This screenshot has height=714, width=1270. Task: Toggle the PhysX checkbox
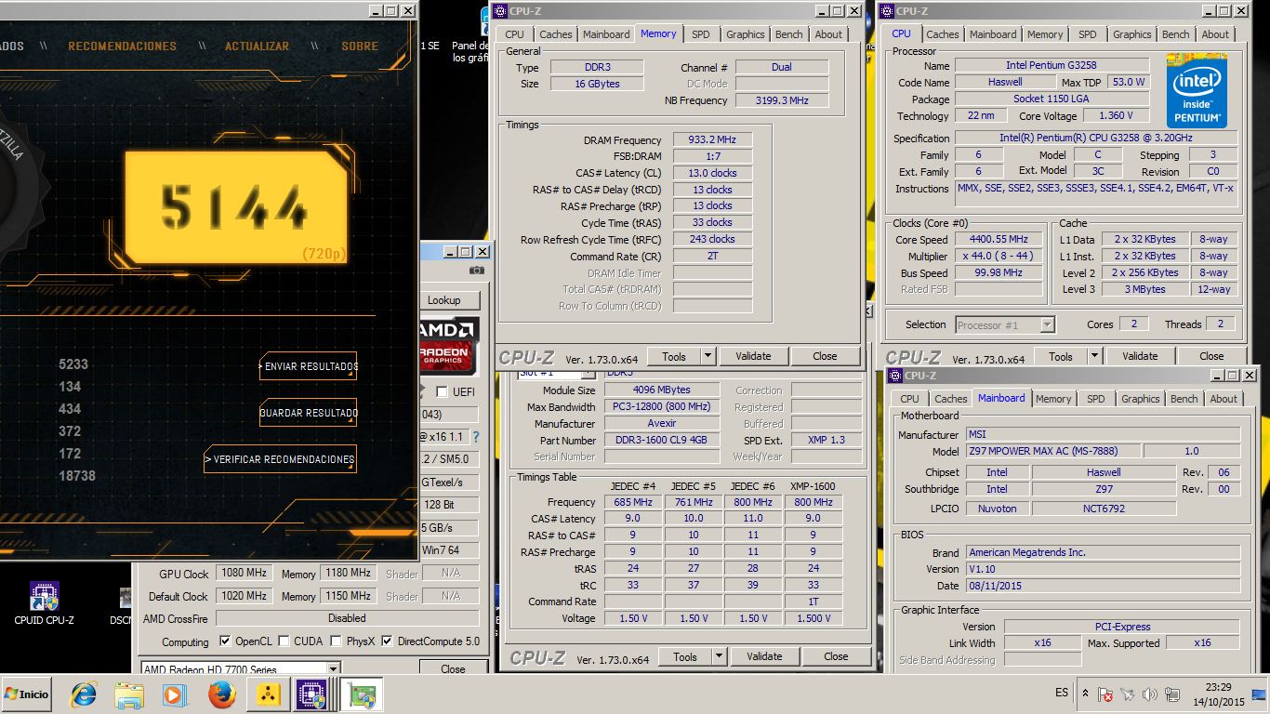click(336, 641)
